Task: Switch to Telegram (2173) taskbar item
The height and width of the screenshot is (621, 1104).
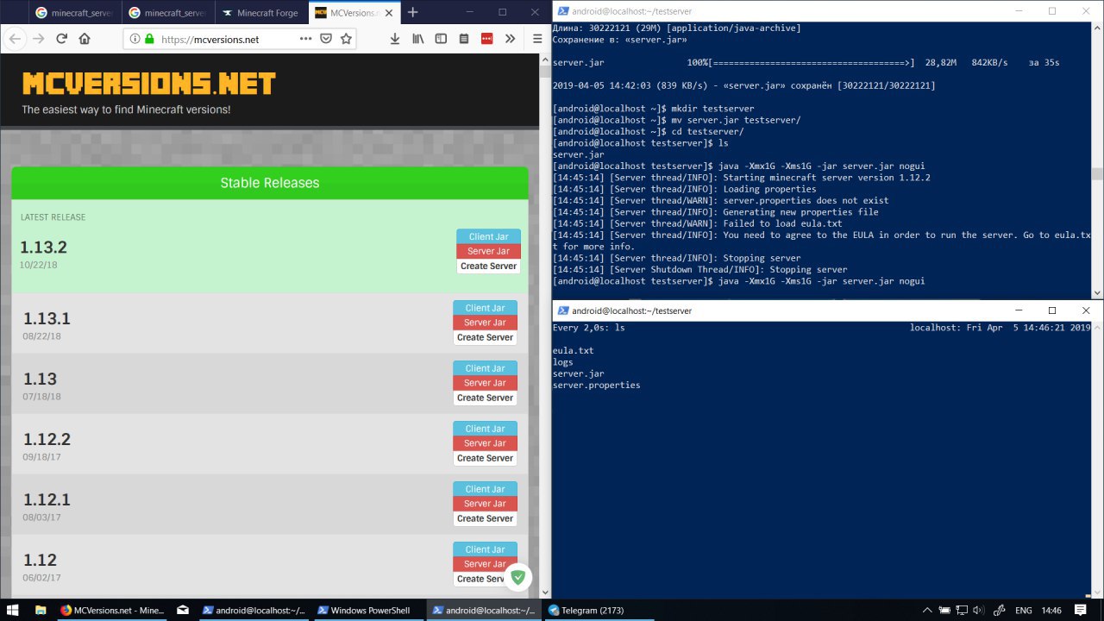Action: 600,610
